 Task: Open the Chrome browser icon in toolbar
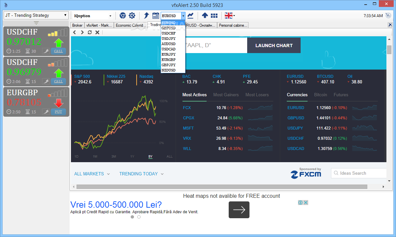pos(122,15)
